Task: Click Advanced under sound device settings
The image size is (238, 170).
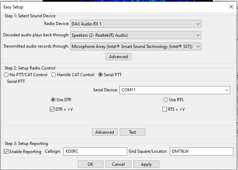Action: tap(118, 57)
